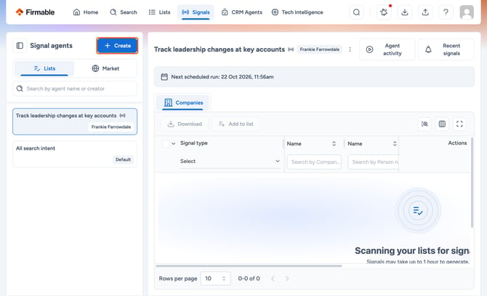Viewport: 487px width, 296px height.
Task: Expand the table to fullscreen
Action: [459, 124]
